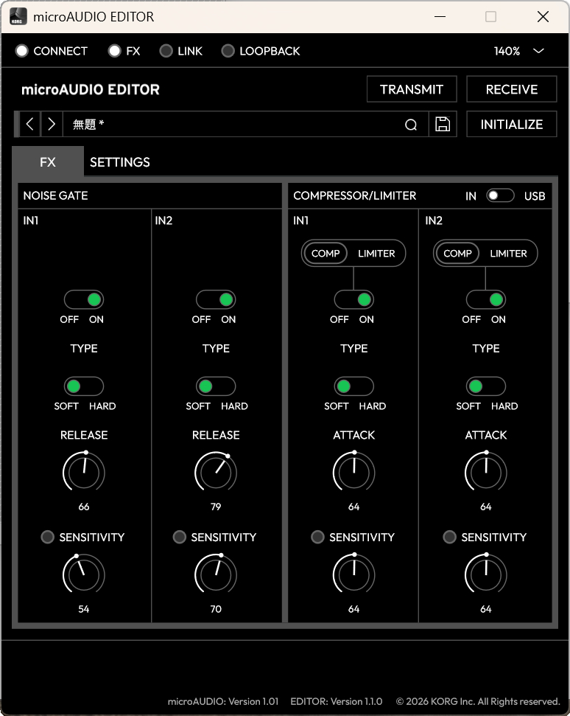Select COMP mode for compressor IN1
This screenshot has height=716, width=570.
click(326, 254)
